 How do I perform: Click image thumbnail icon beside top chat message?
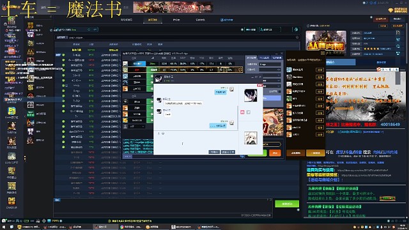click(231, 89)
